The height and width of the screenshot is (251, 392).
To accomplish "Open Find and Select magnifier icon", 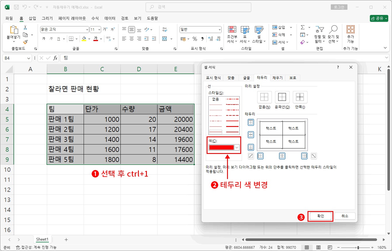I will coord(333,30).
